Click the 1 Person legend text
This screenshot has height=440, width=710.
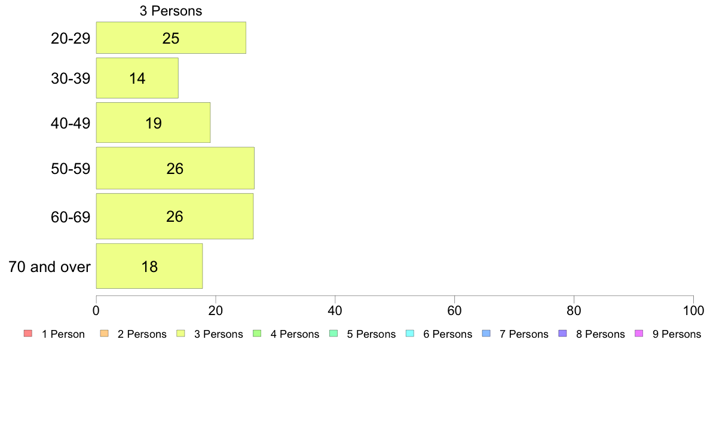click(x=63, y=334)
